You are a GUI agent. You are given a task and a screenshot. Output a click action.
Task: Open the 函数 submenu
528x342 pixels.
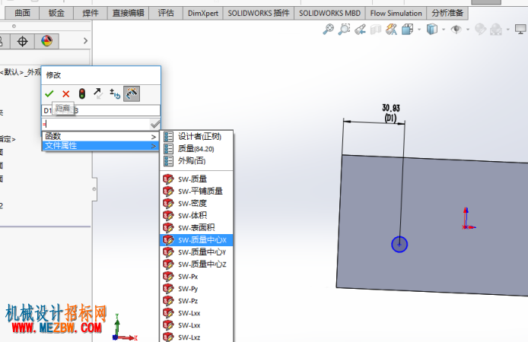click(x=100, y=137)
